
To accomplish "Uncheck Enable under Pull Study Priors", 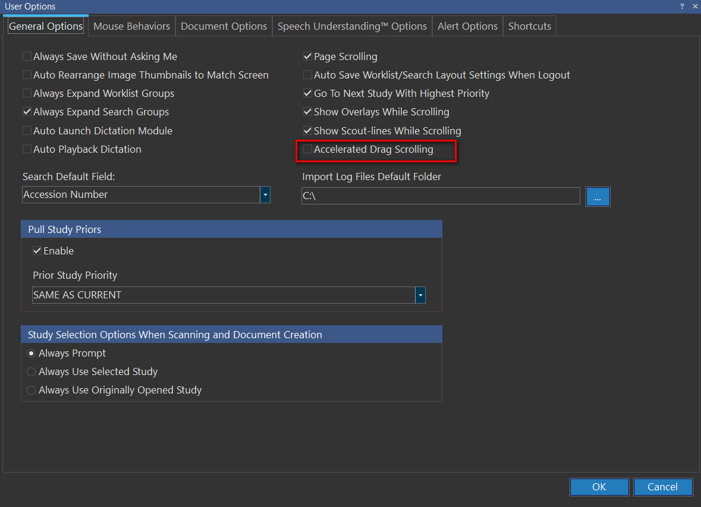I will [37, 251].
